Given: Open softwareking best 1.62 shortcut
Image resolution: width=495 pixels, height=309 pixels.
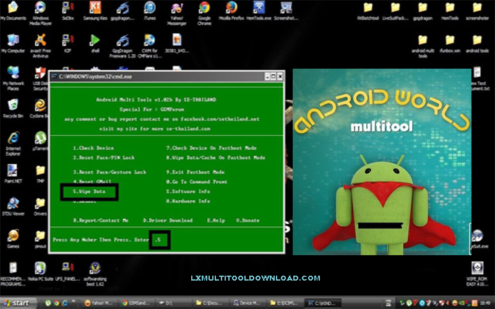Looking at the screenshot, I should 95,274.
